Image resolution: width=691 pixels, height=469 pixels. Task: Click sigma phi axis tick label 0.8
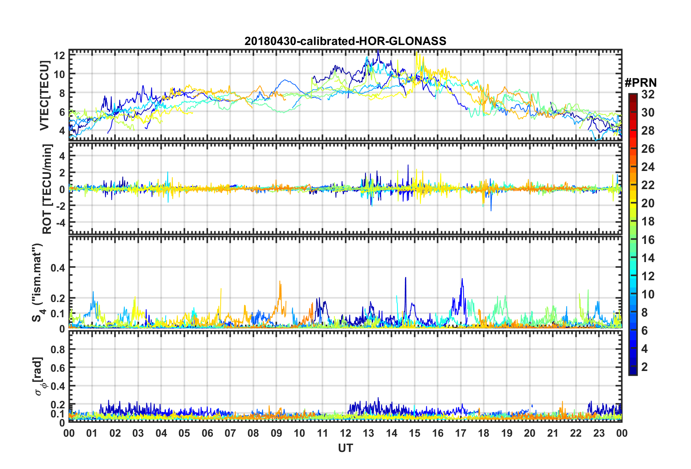click(58, 350)
